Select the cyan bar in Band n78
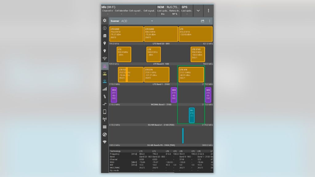The width and height of the screenshot is (315, 177). pos(183,135)
